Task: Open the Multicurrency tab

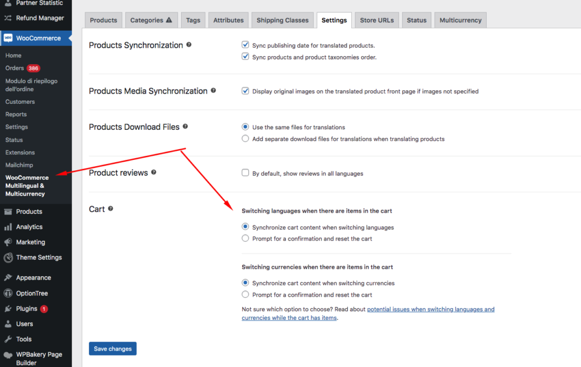Action: click(x=460, y=20)
